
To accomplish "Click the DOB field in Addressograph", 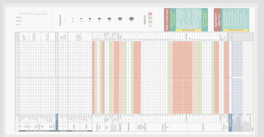I will tap(35, 21).
